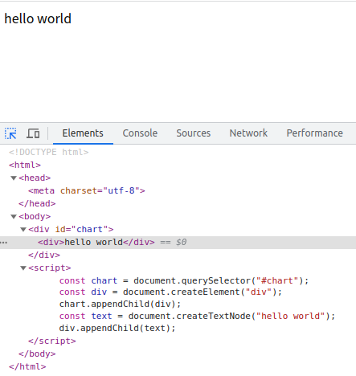
Task: Click the createElement "div" code line
Action: [x=170, y=292]
